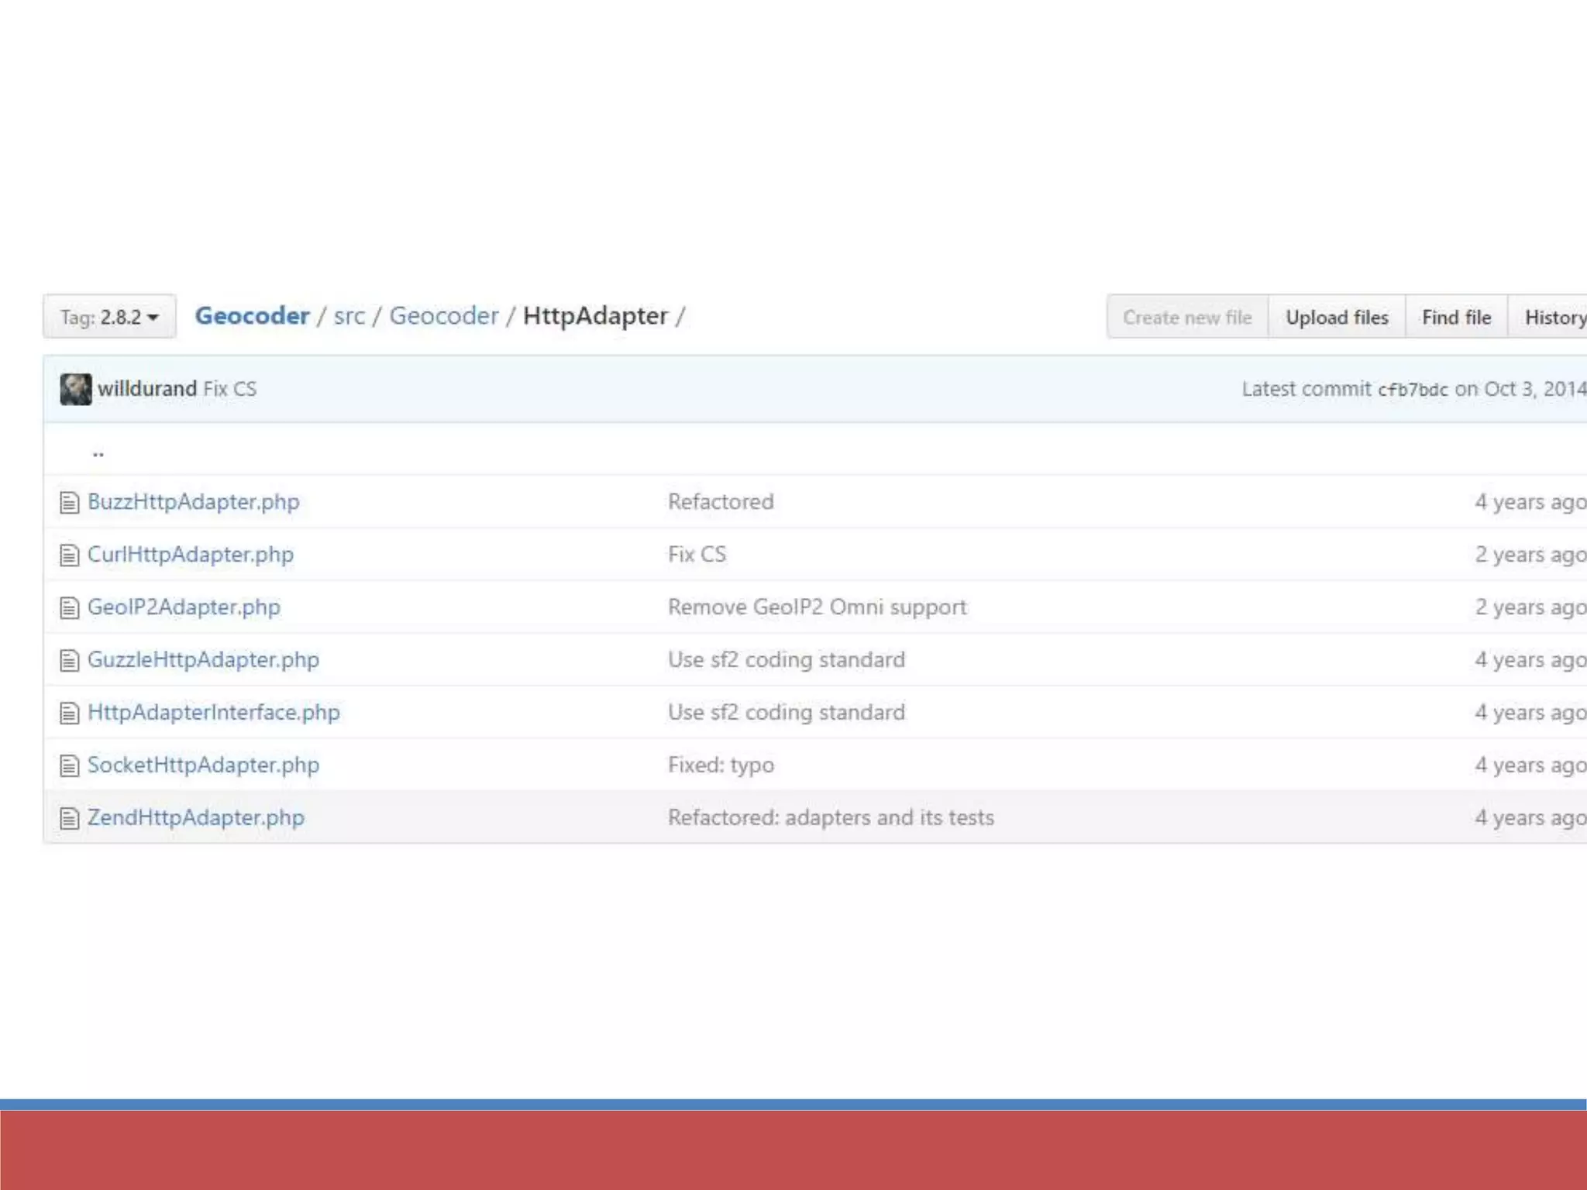Viewport: 1587px width, 1190px height.
Task: Open the folder History button
Action: pyautogui.click(x=1552, y=317)
